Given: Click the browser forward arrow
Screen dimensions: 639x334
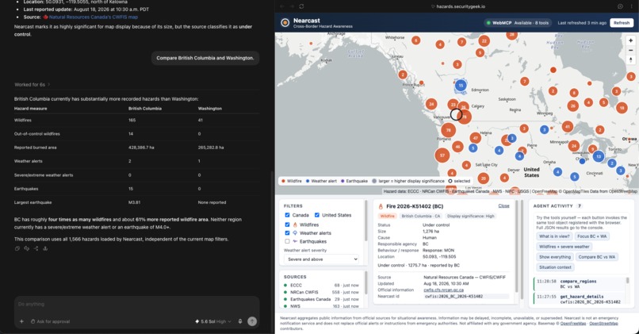Looking at the screenshot, I should pos(292,6).
